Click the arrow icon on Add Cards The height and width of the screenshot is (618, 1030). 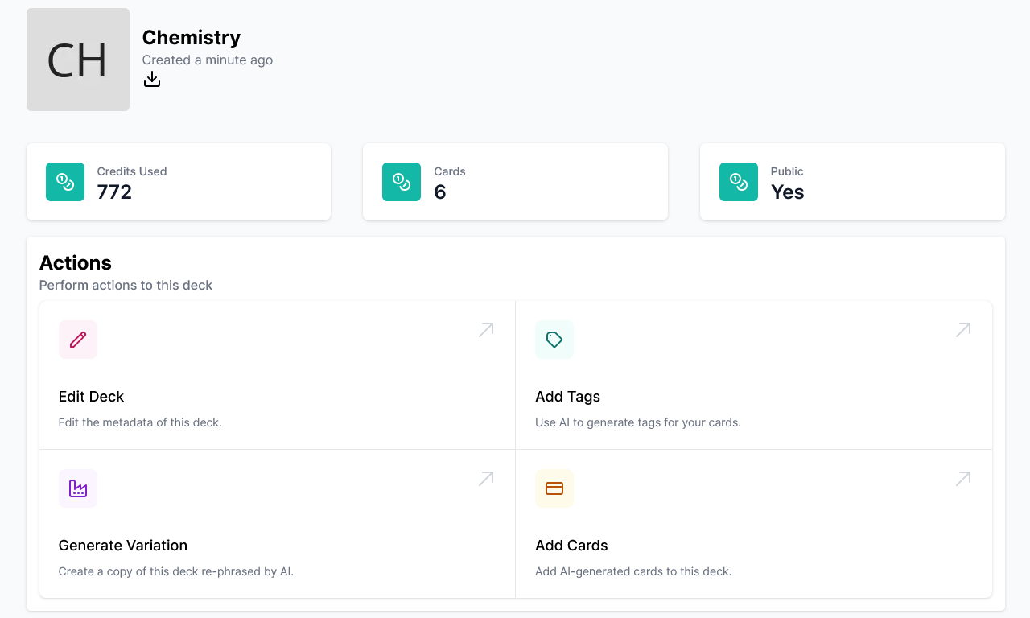[963, 479]
